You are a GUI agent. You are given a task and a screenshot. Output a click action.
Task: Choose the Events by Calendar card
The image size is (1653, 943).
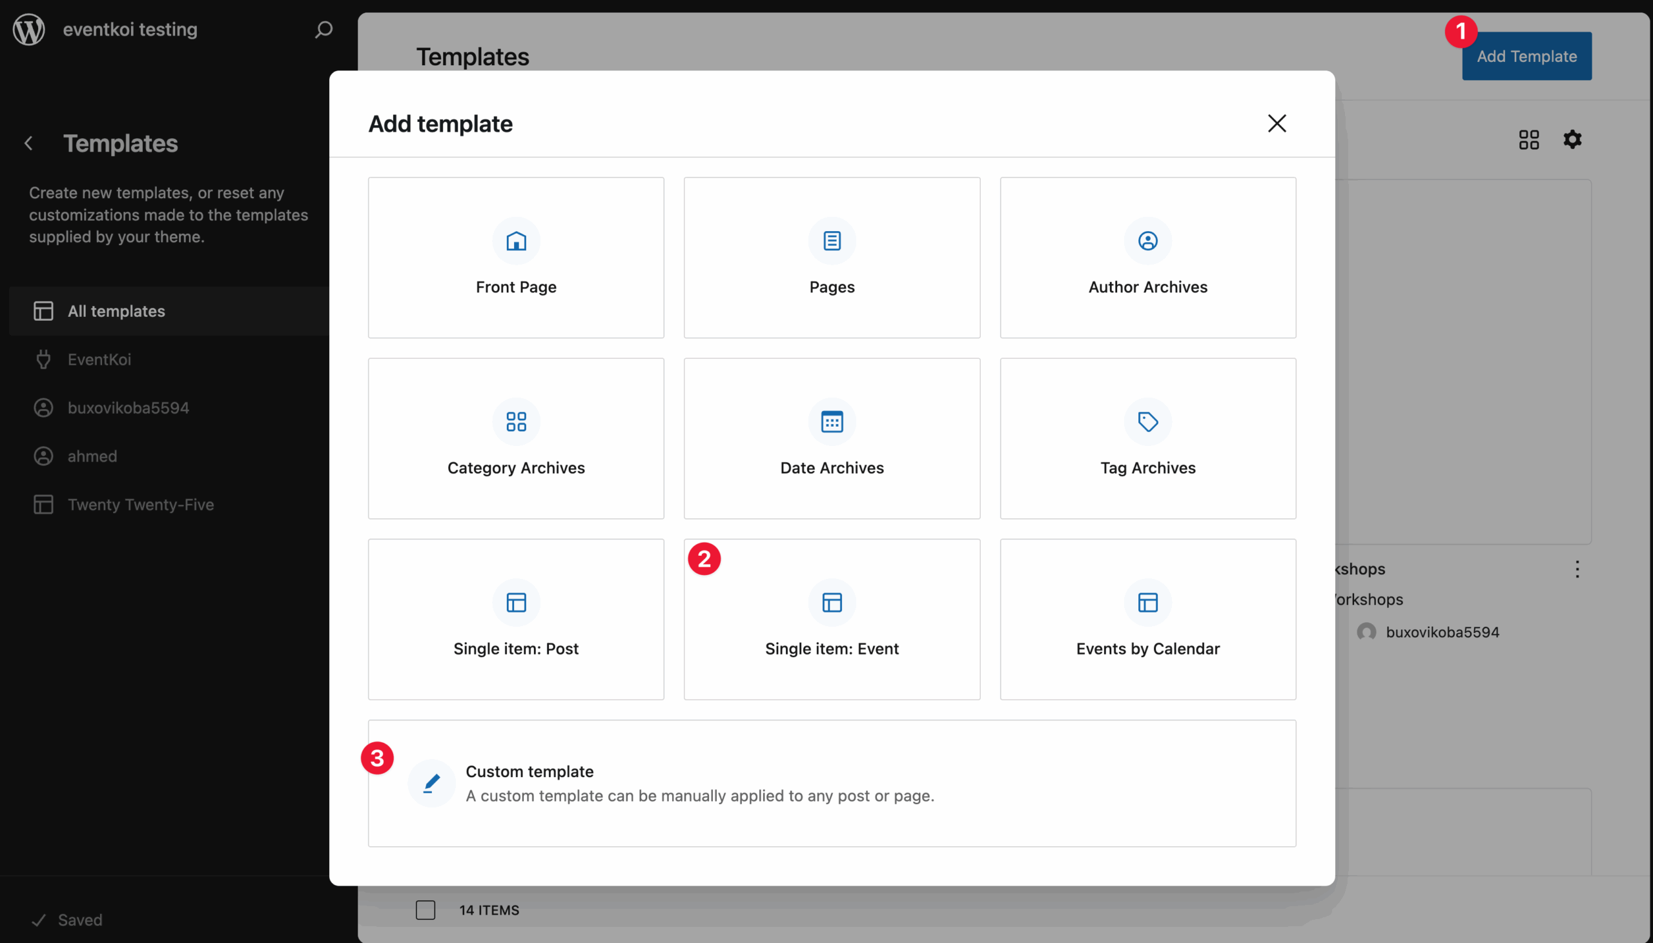coord(1148,619)
